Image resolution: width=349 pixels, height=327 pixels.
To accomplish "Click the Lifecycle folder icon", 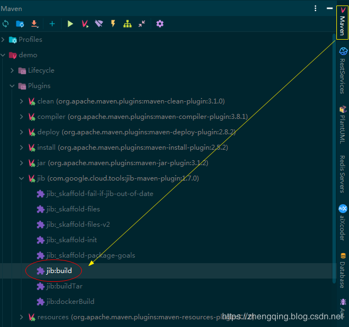I will [22, 70].
